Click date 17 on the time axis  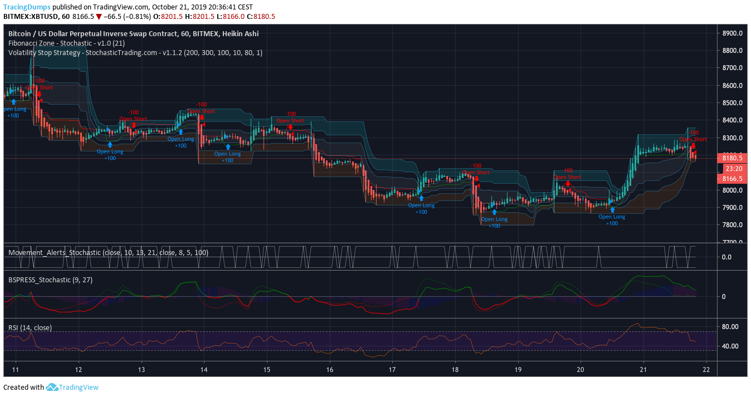click(x=392, y=370)
